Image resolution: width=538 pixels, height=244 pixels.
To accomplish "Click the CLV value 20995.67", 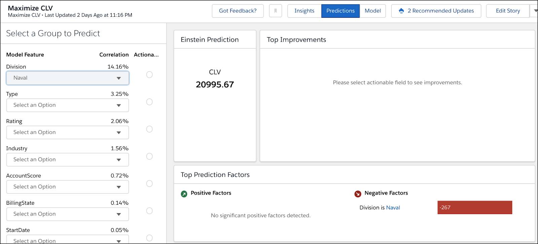I will tap(215, 85).
